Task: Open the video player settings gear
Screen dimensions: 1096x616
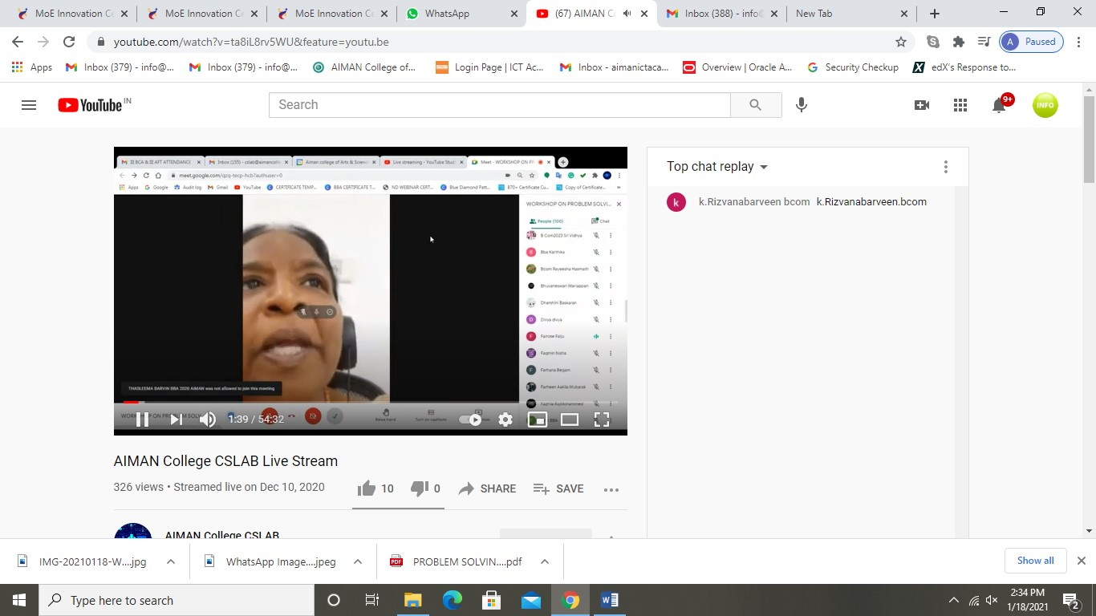Action: [505, 419]
